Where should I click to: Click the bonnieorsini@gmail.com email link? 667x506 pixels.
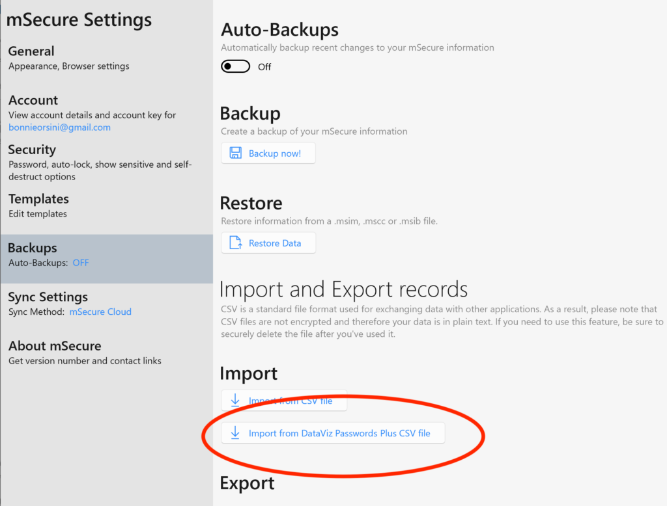click(59, 127)
